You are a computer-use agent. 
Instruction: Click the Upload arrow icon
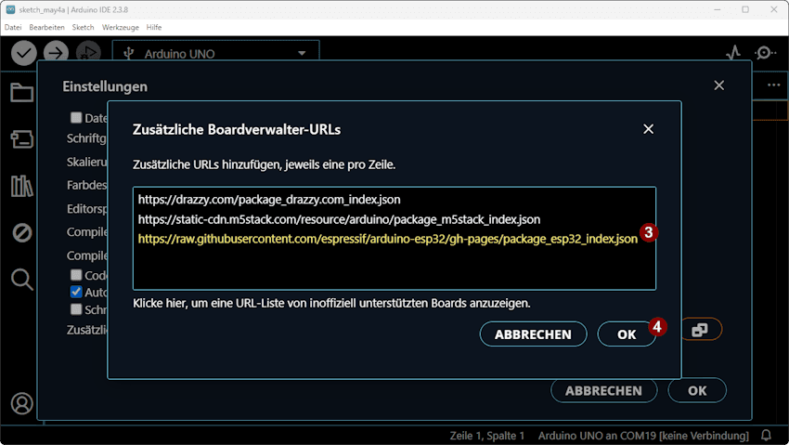click(56, 53)
